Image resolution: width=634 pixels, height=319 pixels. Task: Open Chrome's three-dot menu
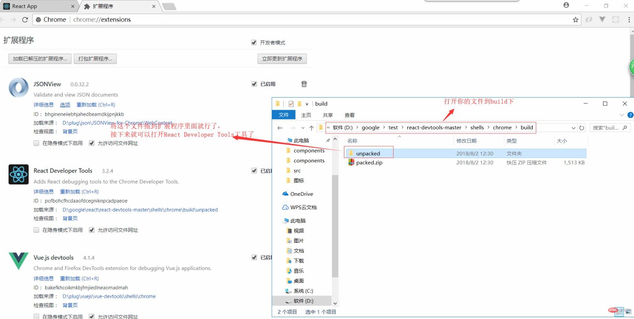(x=629, y=20)
